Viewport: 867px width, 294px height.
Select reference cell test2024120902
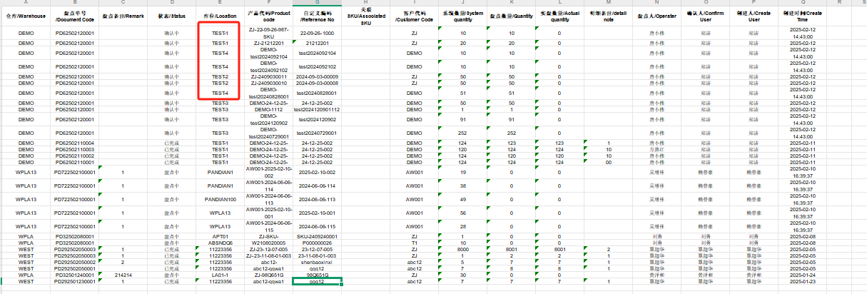(318, 119)
